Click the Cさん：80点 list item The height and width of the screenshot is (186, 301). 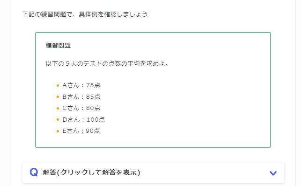(81, 108)
